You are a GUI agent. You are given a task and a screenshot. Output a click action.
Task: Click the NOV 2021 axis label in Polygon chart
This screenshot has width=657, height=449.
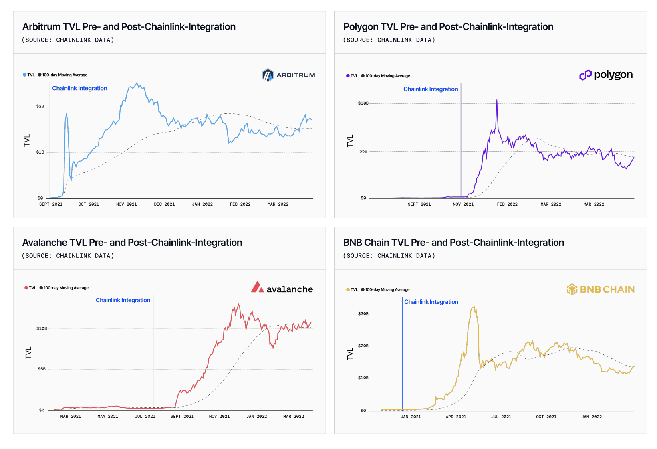(x=463, y=204)
